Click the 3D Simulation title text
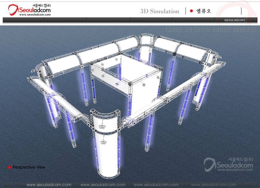The height and width of the screenshot is (188, 260). click(160, 11)
